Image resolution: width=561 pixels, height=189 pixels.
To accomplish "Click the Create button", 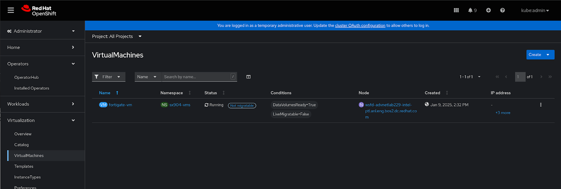I will click(535, 55).
